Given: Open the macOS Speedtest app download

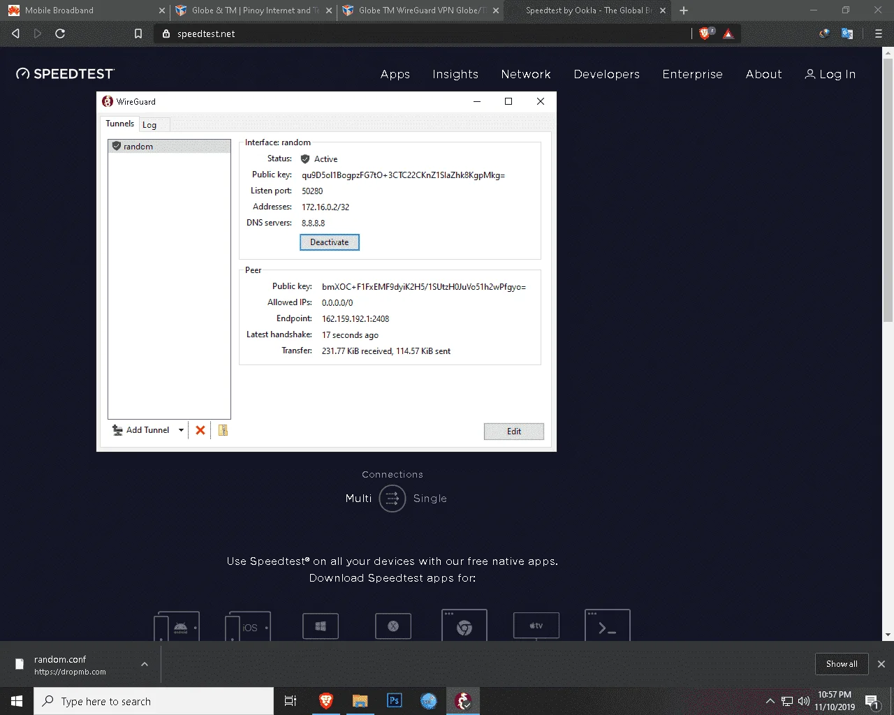Looking at the screenshot, I should [x=393, y=626].
